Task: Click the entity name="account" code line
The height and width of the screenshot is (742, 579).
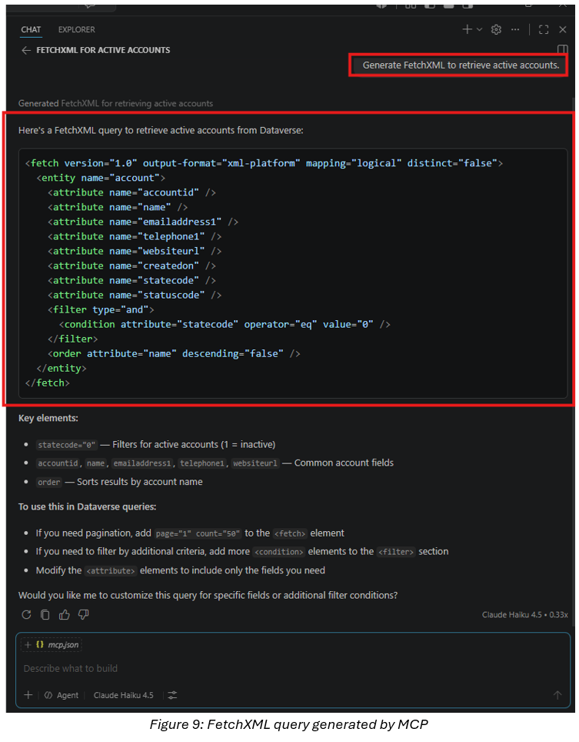Action: pos(101,178)
